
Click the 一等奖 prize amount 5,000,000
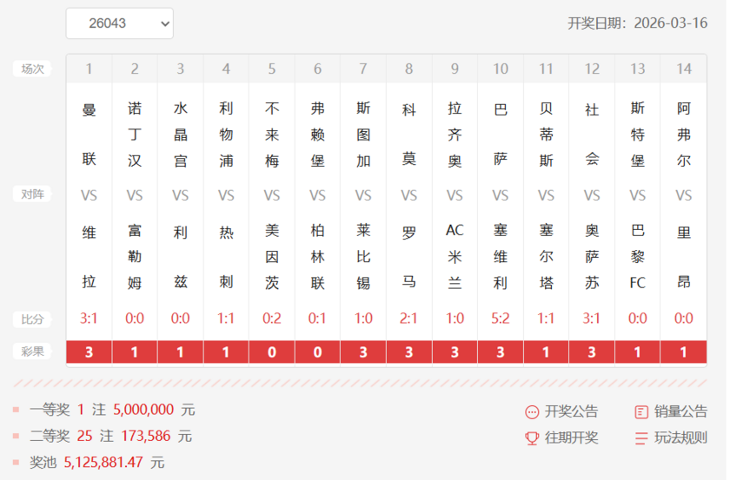143,410
